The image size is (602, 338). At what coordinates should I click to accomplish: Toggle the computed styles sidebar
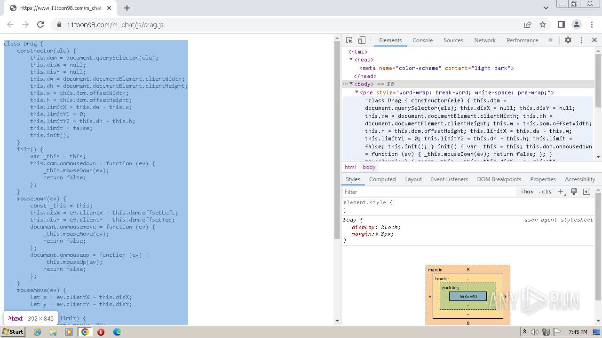pyautogui.click(x=586, y=192)
